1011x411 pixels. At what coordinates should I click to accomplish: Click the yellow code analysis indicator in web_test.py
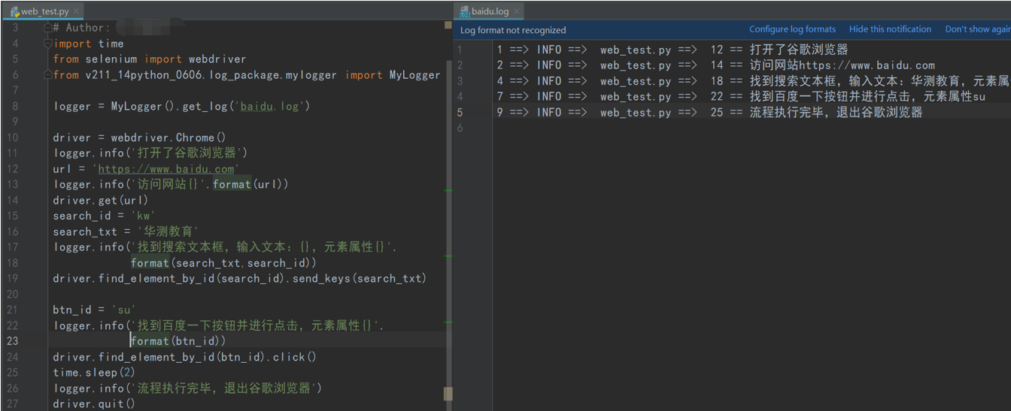tap(448, 26)
